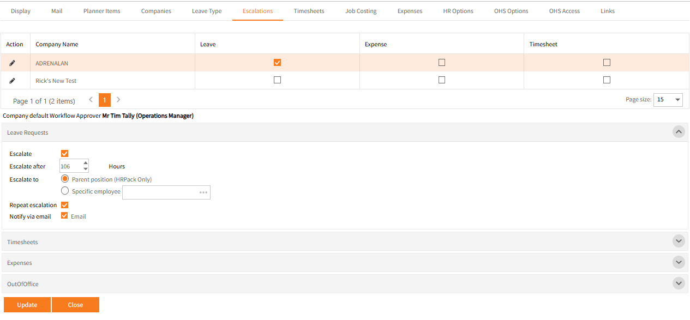Click edit pencil icon for ADRENALAN row
Screen dimensions: 690x320
coord(13,63)
